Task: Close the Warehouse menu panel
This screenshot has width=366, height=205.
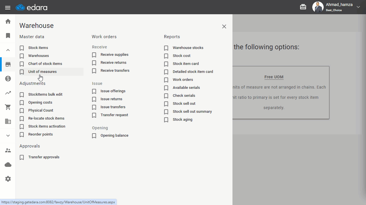Action: [x=224, y=26]
